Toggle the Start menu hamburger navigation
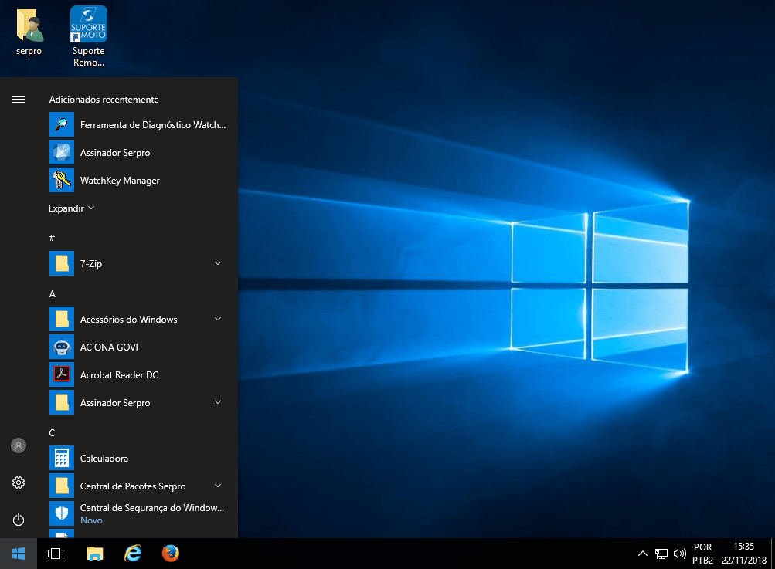This screenshot has width=775, height=569. tap(19, 100)
